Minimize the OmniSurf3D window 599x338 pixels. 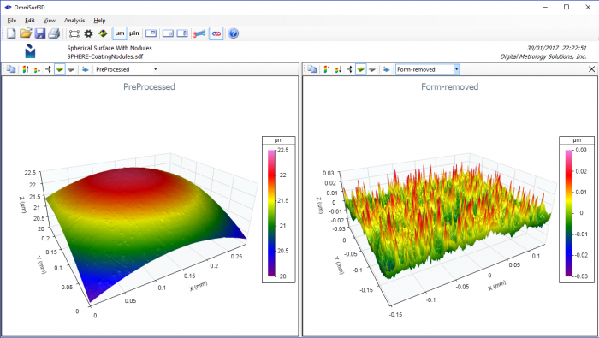tap(545, 7)
